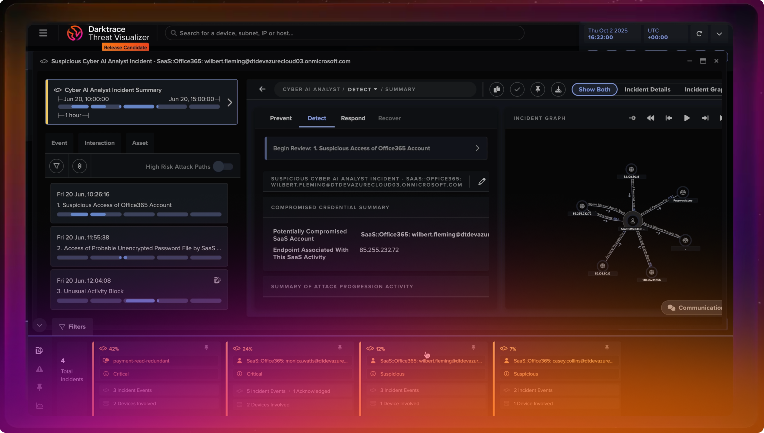Click the 52.108.50.18 graph node
Image resolution: width=764 pixels, height=433 pixels.
631,169
